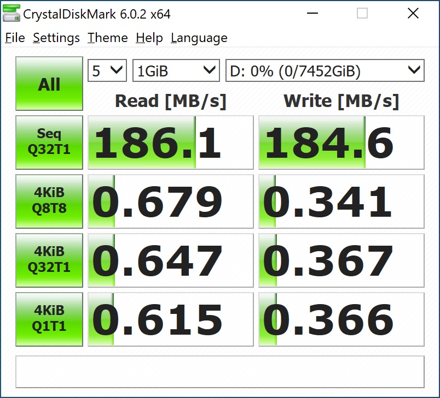Minimize the CrystalDiskMark window
The height and width of the screenshot is (398, 440).
(312, 13)
